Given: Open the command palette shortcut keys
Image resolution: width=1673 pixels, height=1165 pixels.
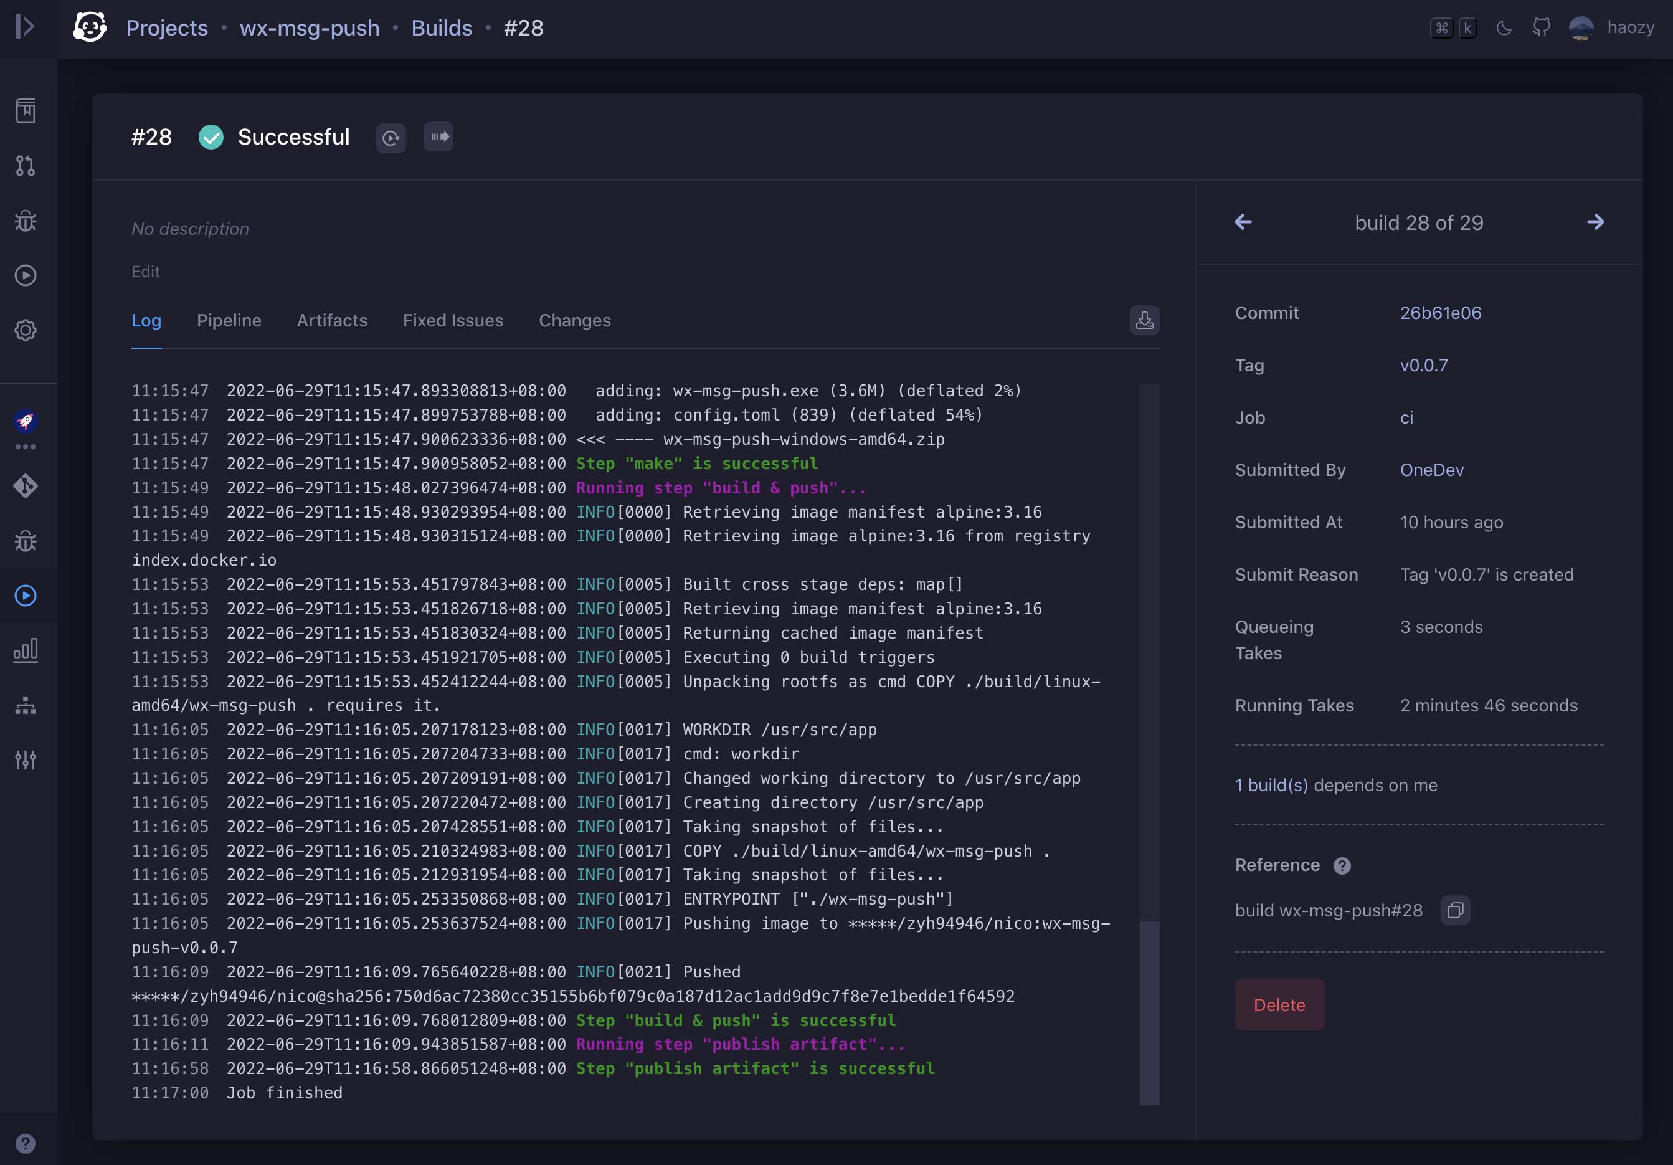Looking at the screenshot, I should pos(1453,29).
